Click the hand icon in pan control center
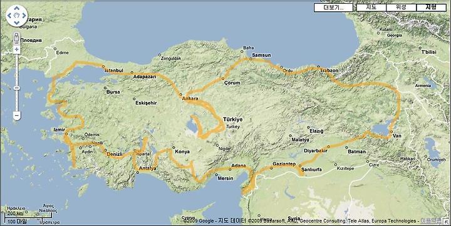Screen dimensions: 451x226 pos(17,16)
